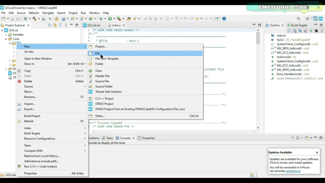Toggle Hide Static Members in Outline
325x183 pixels.
pos(305,31)
